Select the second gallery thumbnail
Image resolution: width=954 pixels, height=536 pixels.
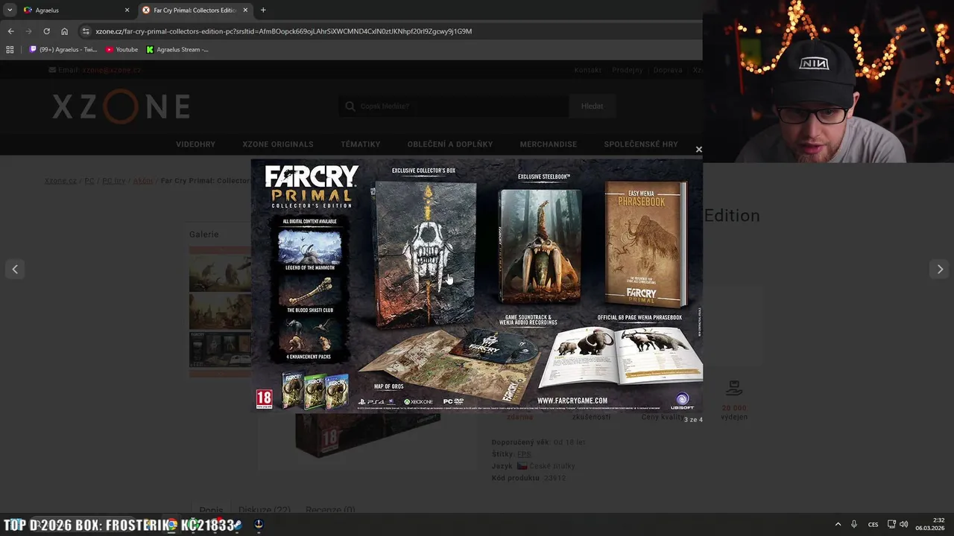point(220,311)
